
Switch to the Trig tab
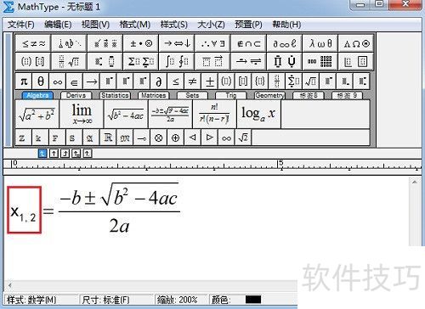(x=230, y=95)
